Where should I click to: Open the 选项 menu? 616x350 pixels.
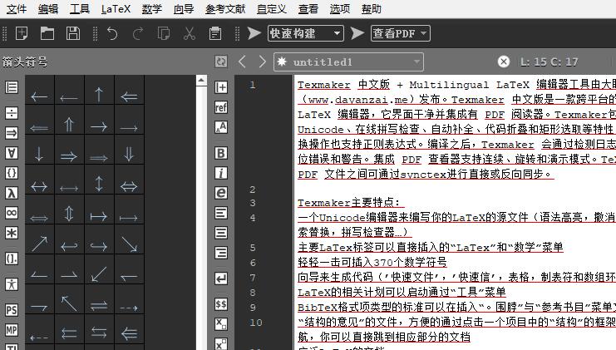click(x=340, y=8)
